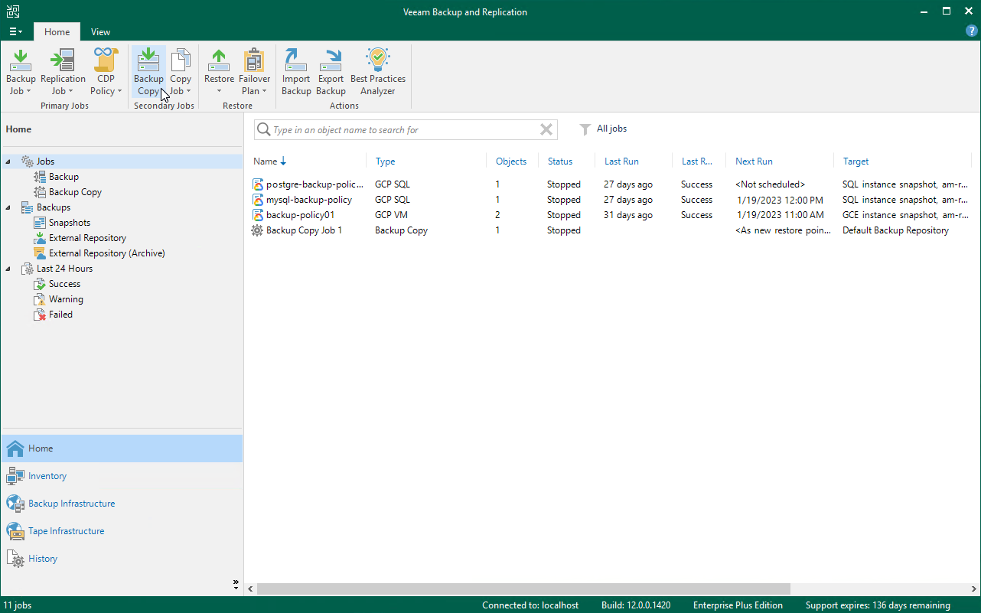The width and height of the screenshot is (981, 613).
Task: Click the External Repository (Archive) icon
Action: click(x=40, y=253)
